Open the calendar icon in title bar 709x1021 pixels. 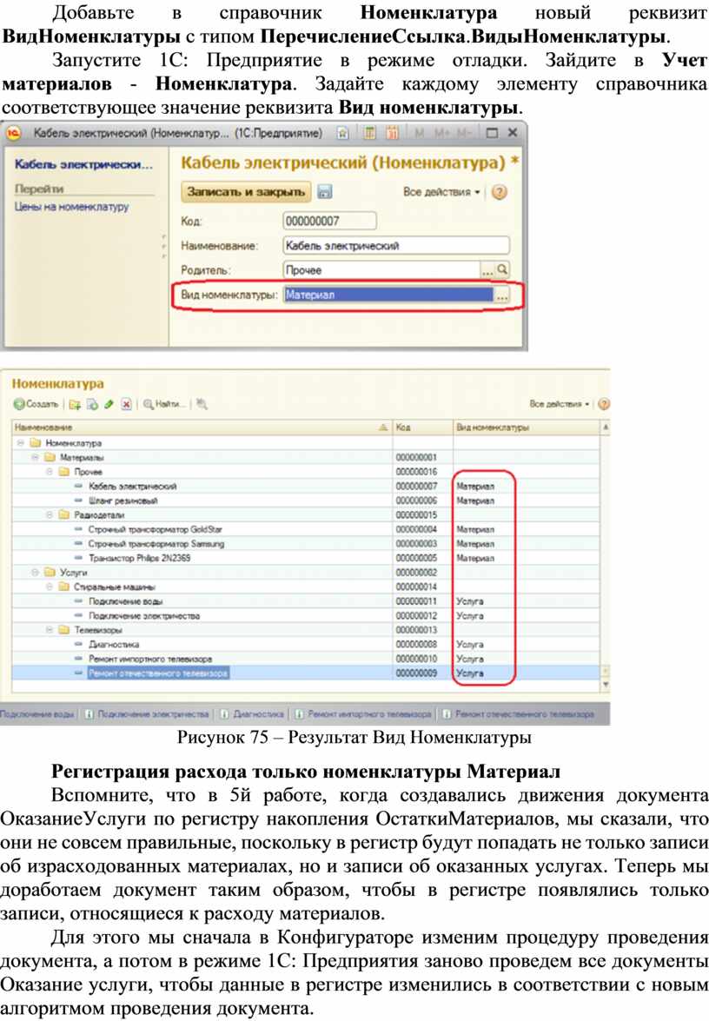click(x=390, y=134)
